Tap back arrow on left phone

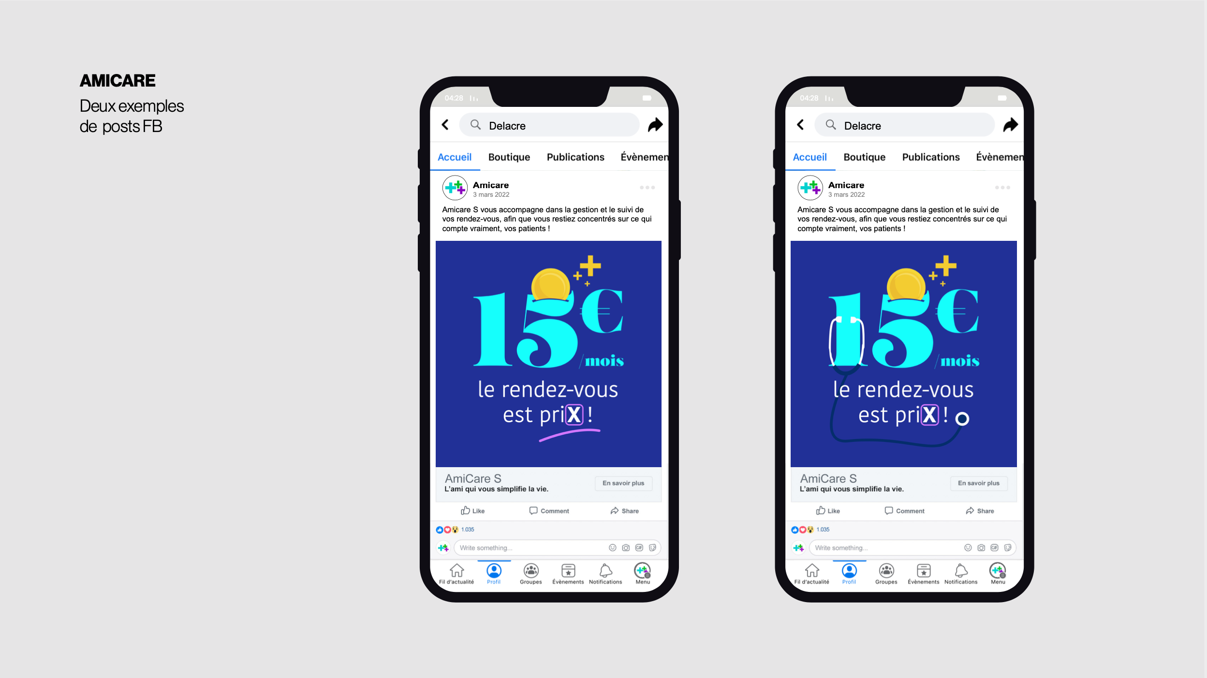(x=445, y=124)
